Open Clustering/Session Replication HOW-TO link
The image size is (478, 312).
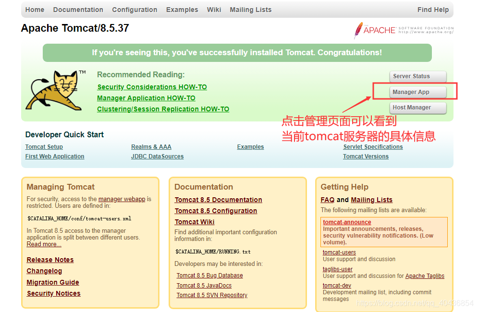[x=163, y=109]
